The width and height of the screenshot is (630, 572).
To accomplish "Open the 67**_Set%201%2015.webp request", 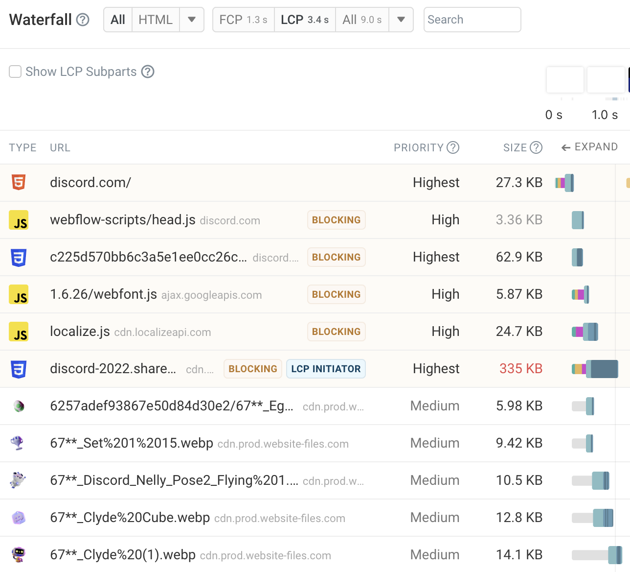I will coord(315,443).
